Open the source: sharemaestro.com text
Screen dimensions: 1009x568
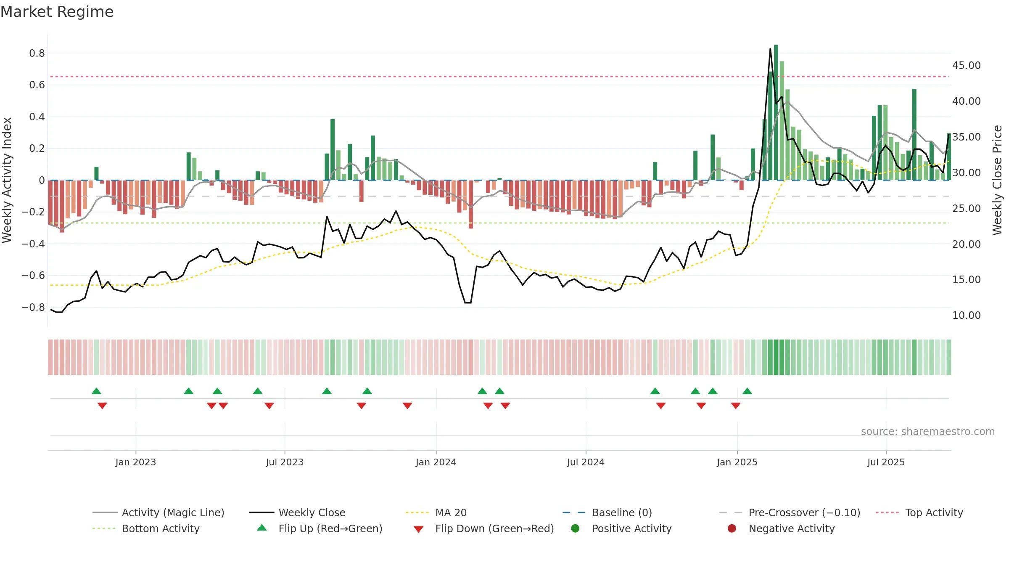[928, 431]
